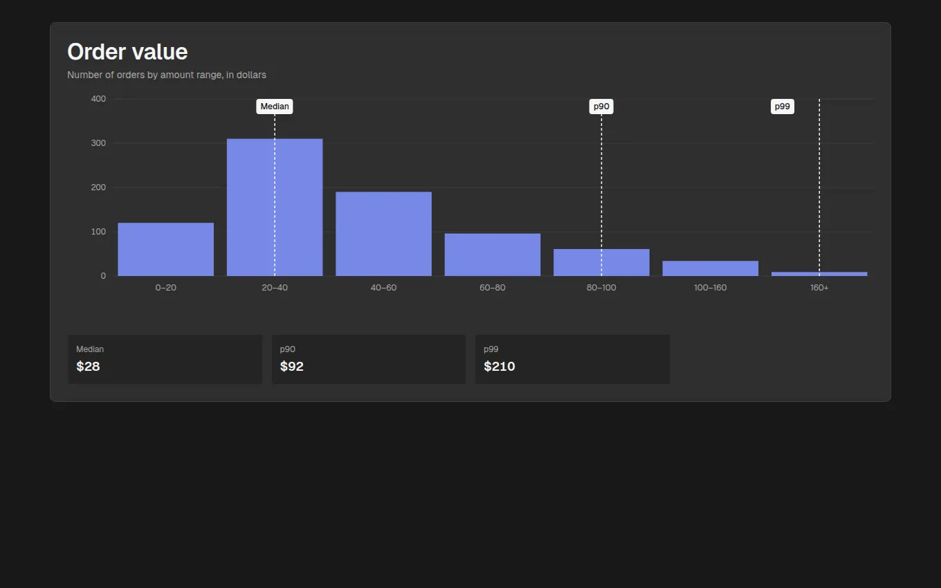Click the 40–60 range bar
941x588 pixels.
[384, 234]
